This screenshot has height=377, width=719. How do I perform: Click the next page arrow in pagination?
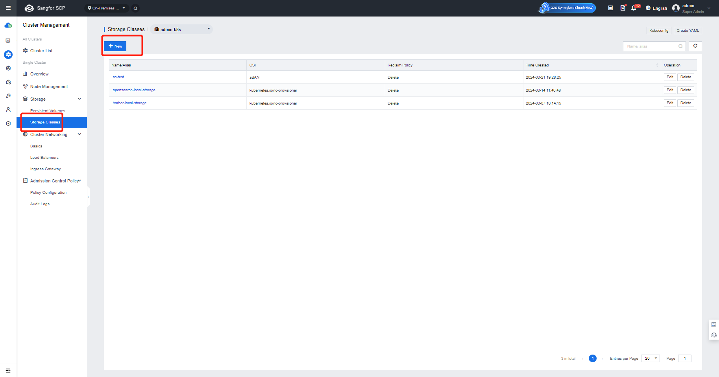[x=602, y=359]
